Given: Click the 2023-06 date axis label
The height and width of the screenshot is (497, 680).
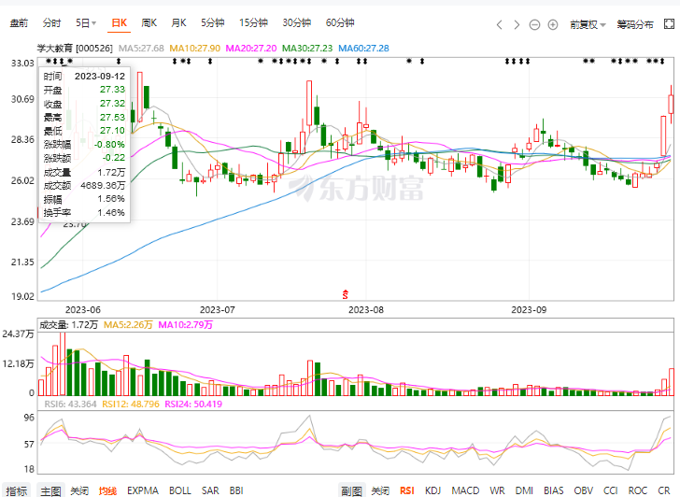Looking at the screenshot, I should point(82,309).
